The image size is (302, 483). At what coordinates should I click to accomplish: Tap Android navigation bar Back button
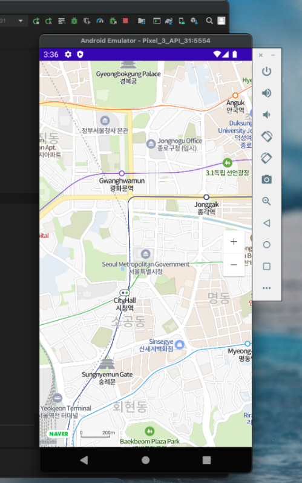point(84,460)
